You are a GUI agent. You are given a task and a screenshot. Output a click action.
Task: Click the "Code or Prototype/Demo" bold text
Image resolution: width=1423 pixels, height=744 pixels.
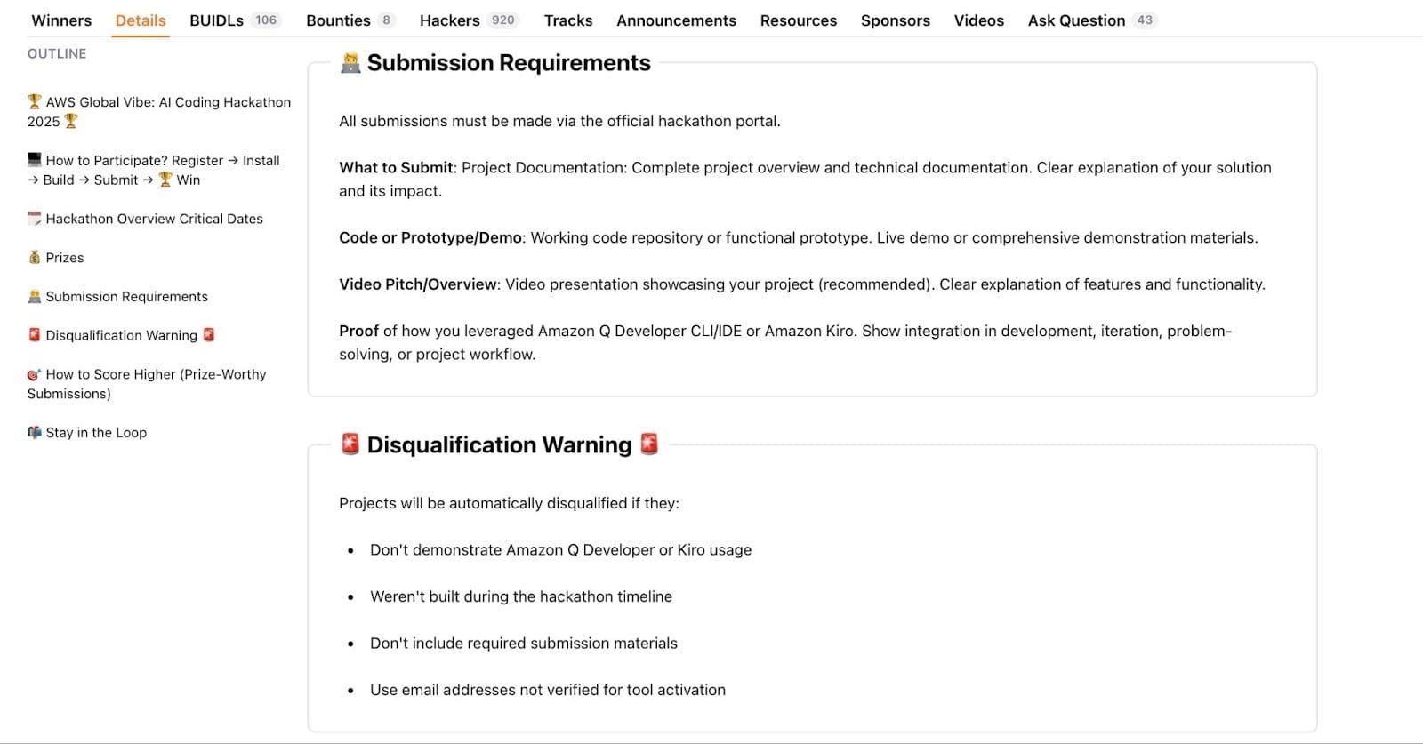click(430, 237)
